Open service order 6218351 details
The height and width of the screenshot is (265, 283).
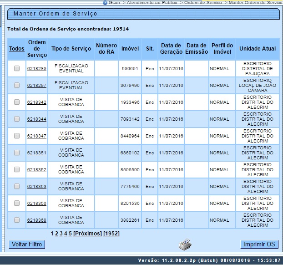click(x=36, y=153)
